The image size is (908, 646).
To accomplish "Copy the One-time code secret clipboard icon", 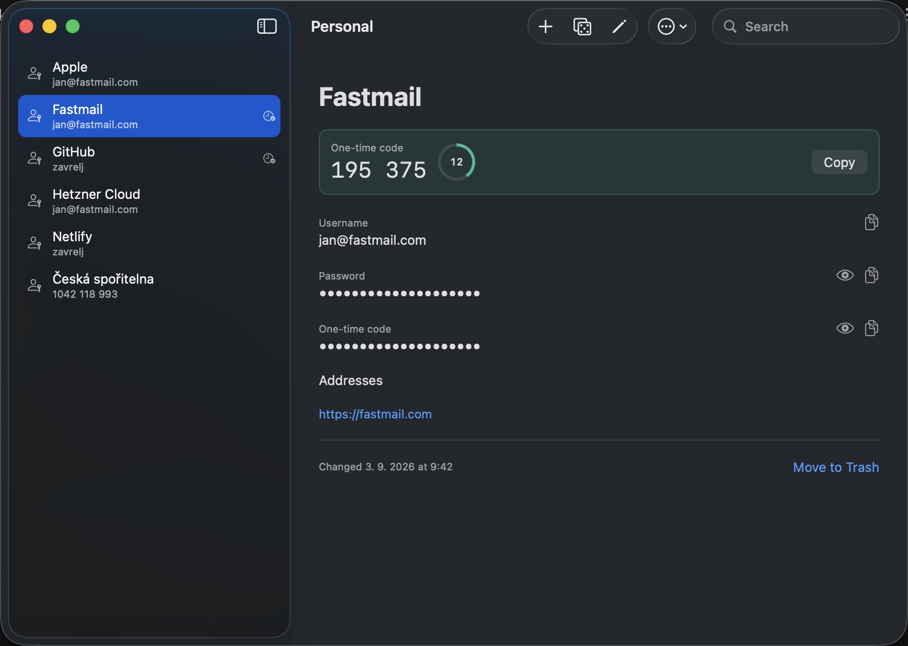I will click(x=871, y=328).
